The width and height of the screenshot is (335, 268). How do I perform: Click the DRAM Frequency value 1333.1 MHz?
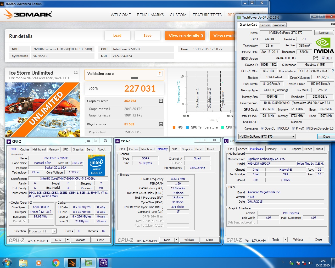coord(178,179)
